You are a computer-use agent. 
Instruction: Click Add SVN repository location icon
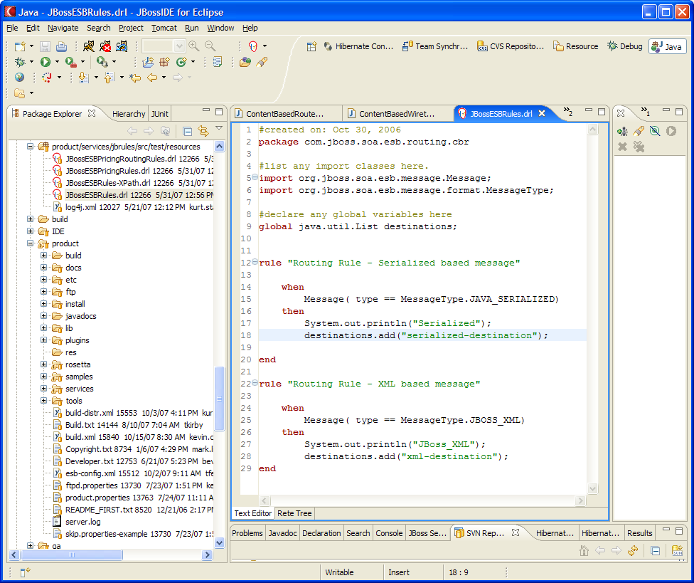(677, 551)
